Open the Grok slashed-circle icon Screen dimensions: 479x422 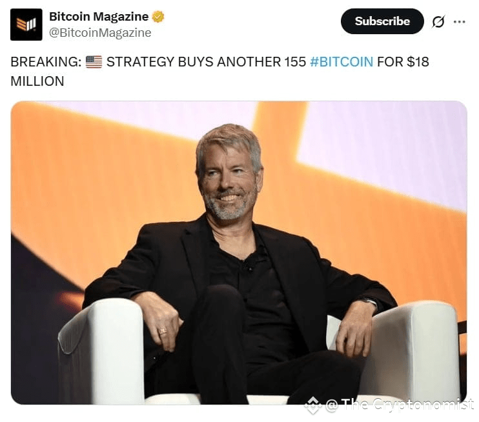(x=438, y=21)
